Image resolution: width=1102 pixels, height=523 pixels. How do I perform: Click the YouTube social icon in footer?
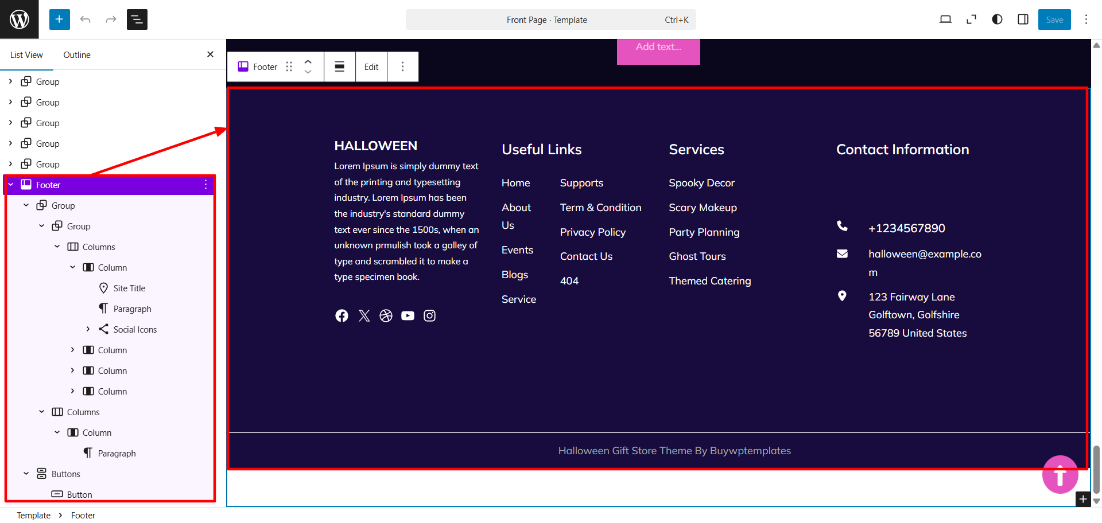coord(408,316)
